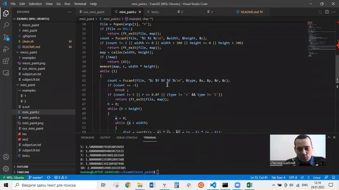Open the Explorer view in activity bar

coord(6,13)
